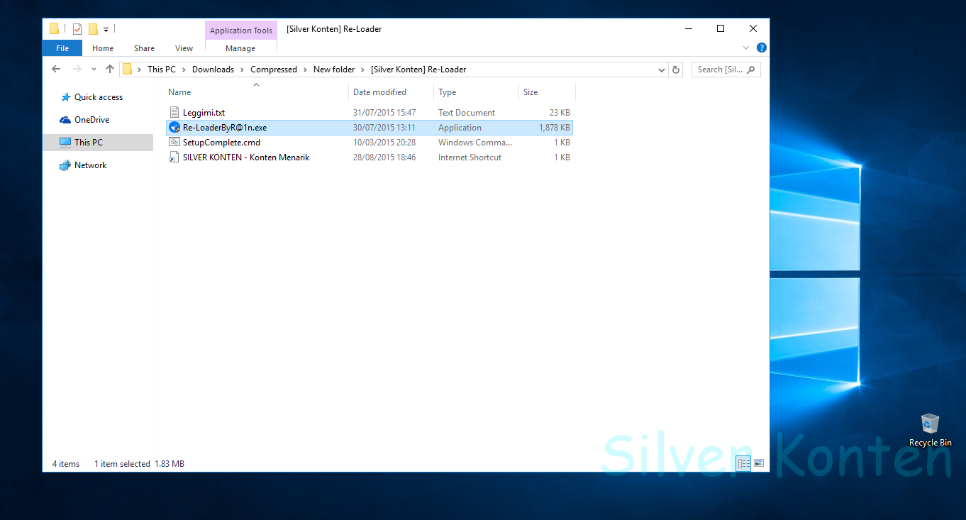Screen dimensions: 966x520
Task: Click inside the Search box
Action: point(720,70)
